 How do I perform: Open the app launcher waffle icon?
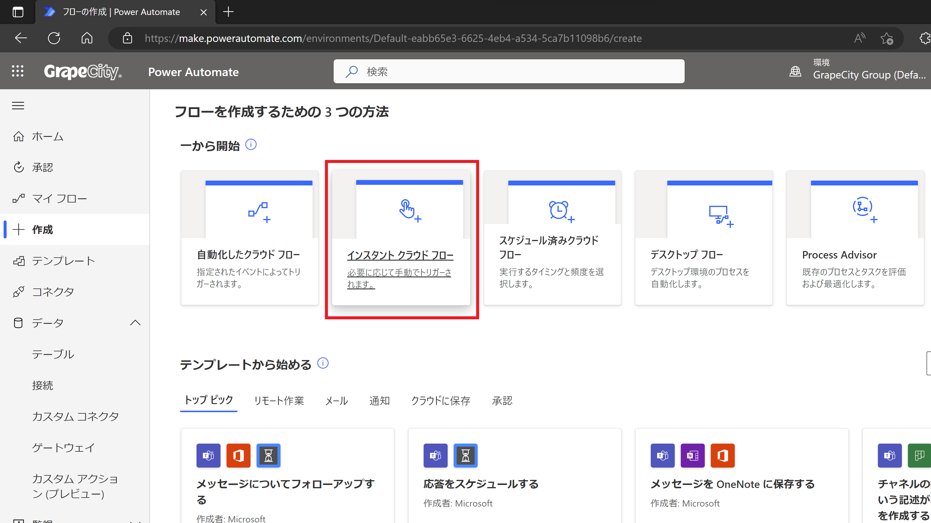click(18, 71)
